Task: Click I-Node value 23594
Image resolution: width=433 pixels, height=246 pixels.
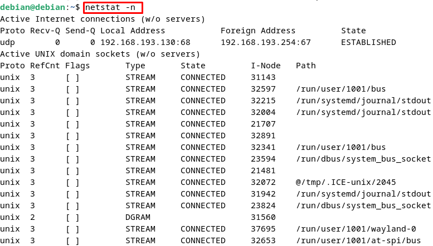Action: tap(263, 159)
